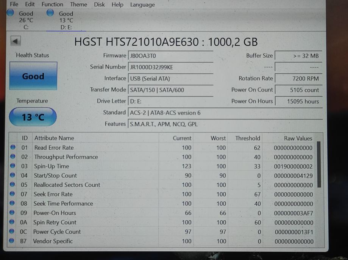Click the blue Good health status button
The height and width of the screenshot is (260, 348).
[x=33, y=76]
